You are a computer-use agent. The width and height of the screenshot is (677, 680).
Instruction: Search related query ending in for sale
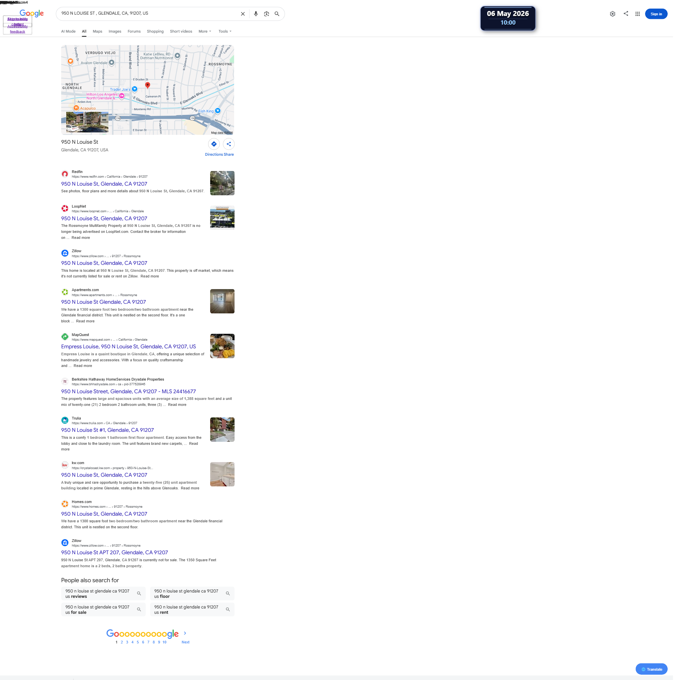[103, 609]
